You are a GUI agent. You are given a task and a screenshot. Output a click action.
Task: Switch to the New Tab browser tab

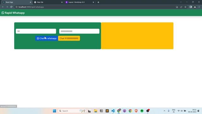(x=48, y=2)
